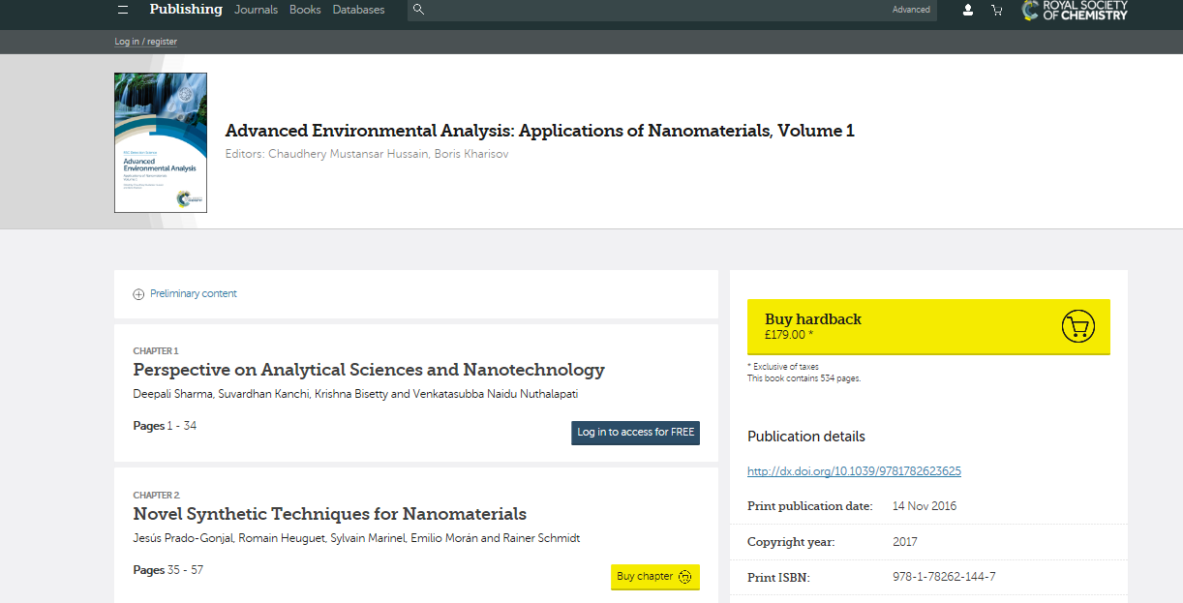Open the Databases menu item
This screenshot has width=1183, height=603.
(x=358, y=10)
